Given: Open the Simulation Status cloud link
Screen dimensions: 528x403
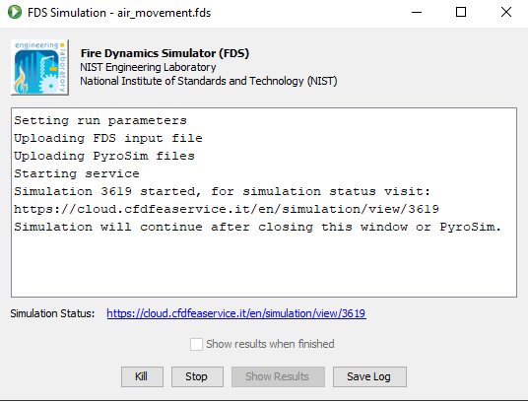Looking at the screenshot, I should click(x=236, y=313).
